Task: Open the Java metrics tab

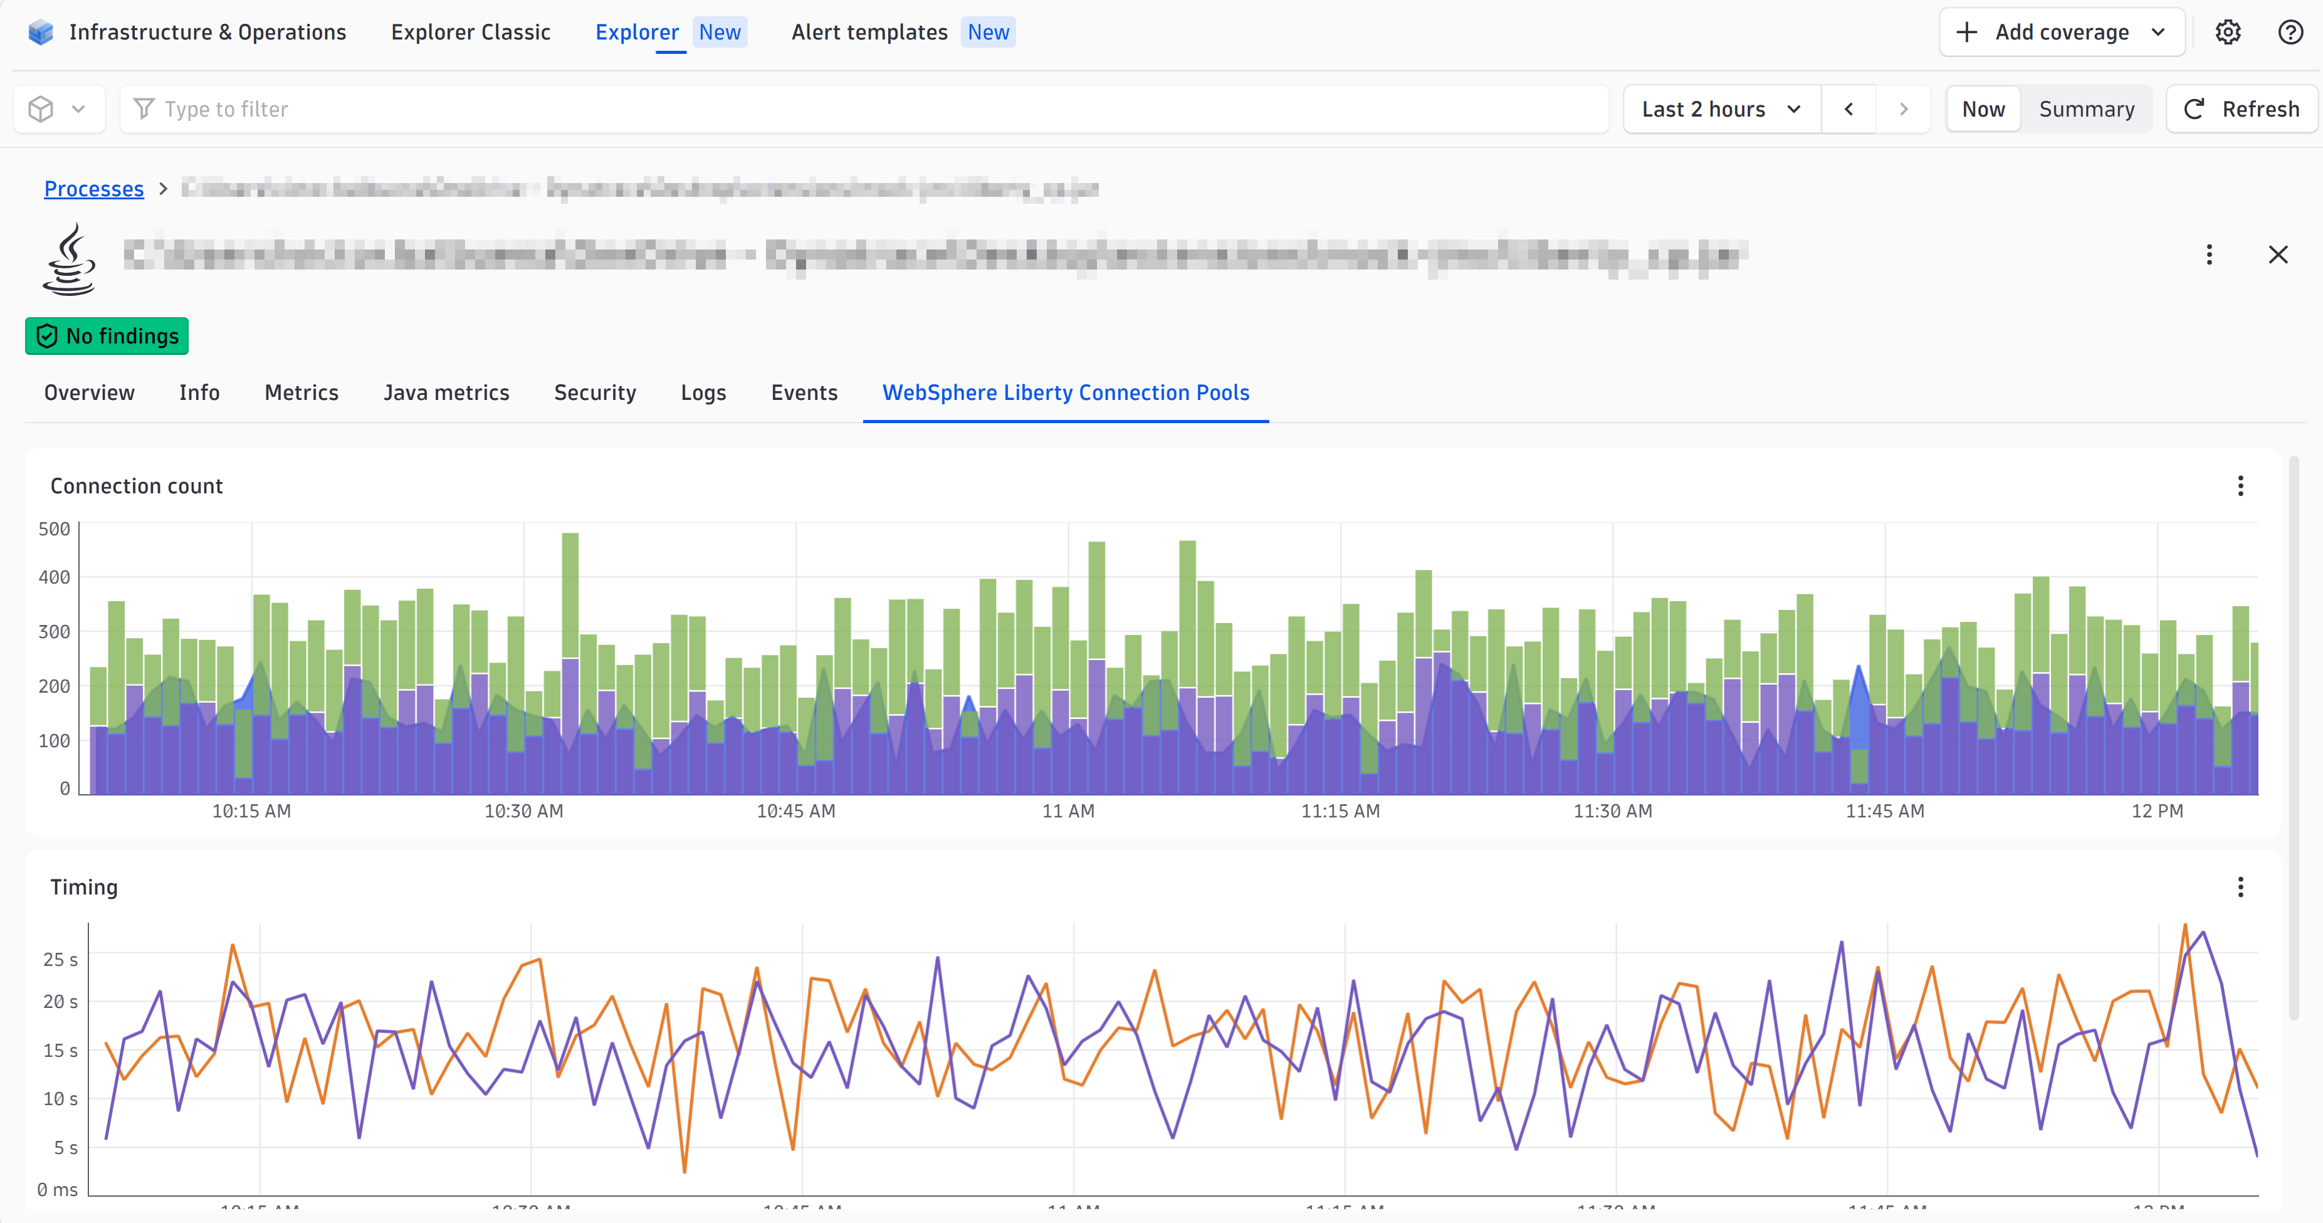Action: [446, 392]
